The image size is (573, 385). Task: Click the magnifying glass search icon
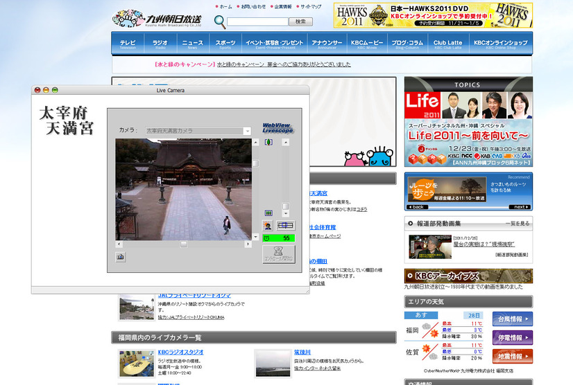coord(220,22)
